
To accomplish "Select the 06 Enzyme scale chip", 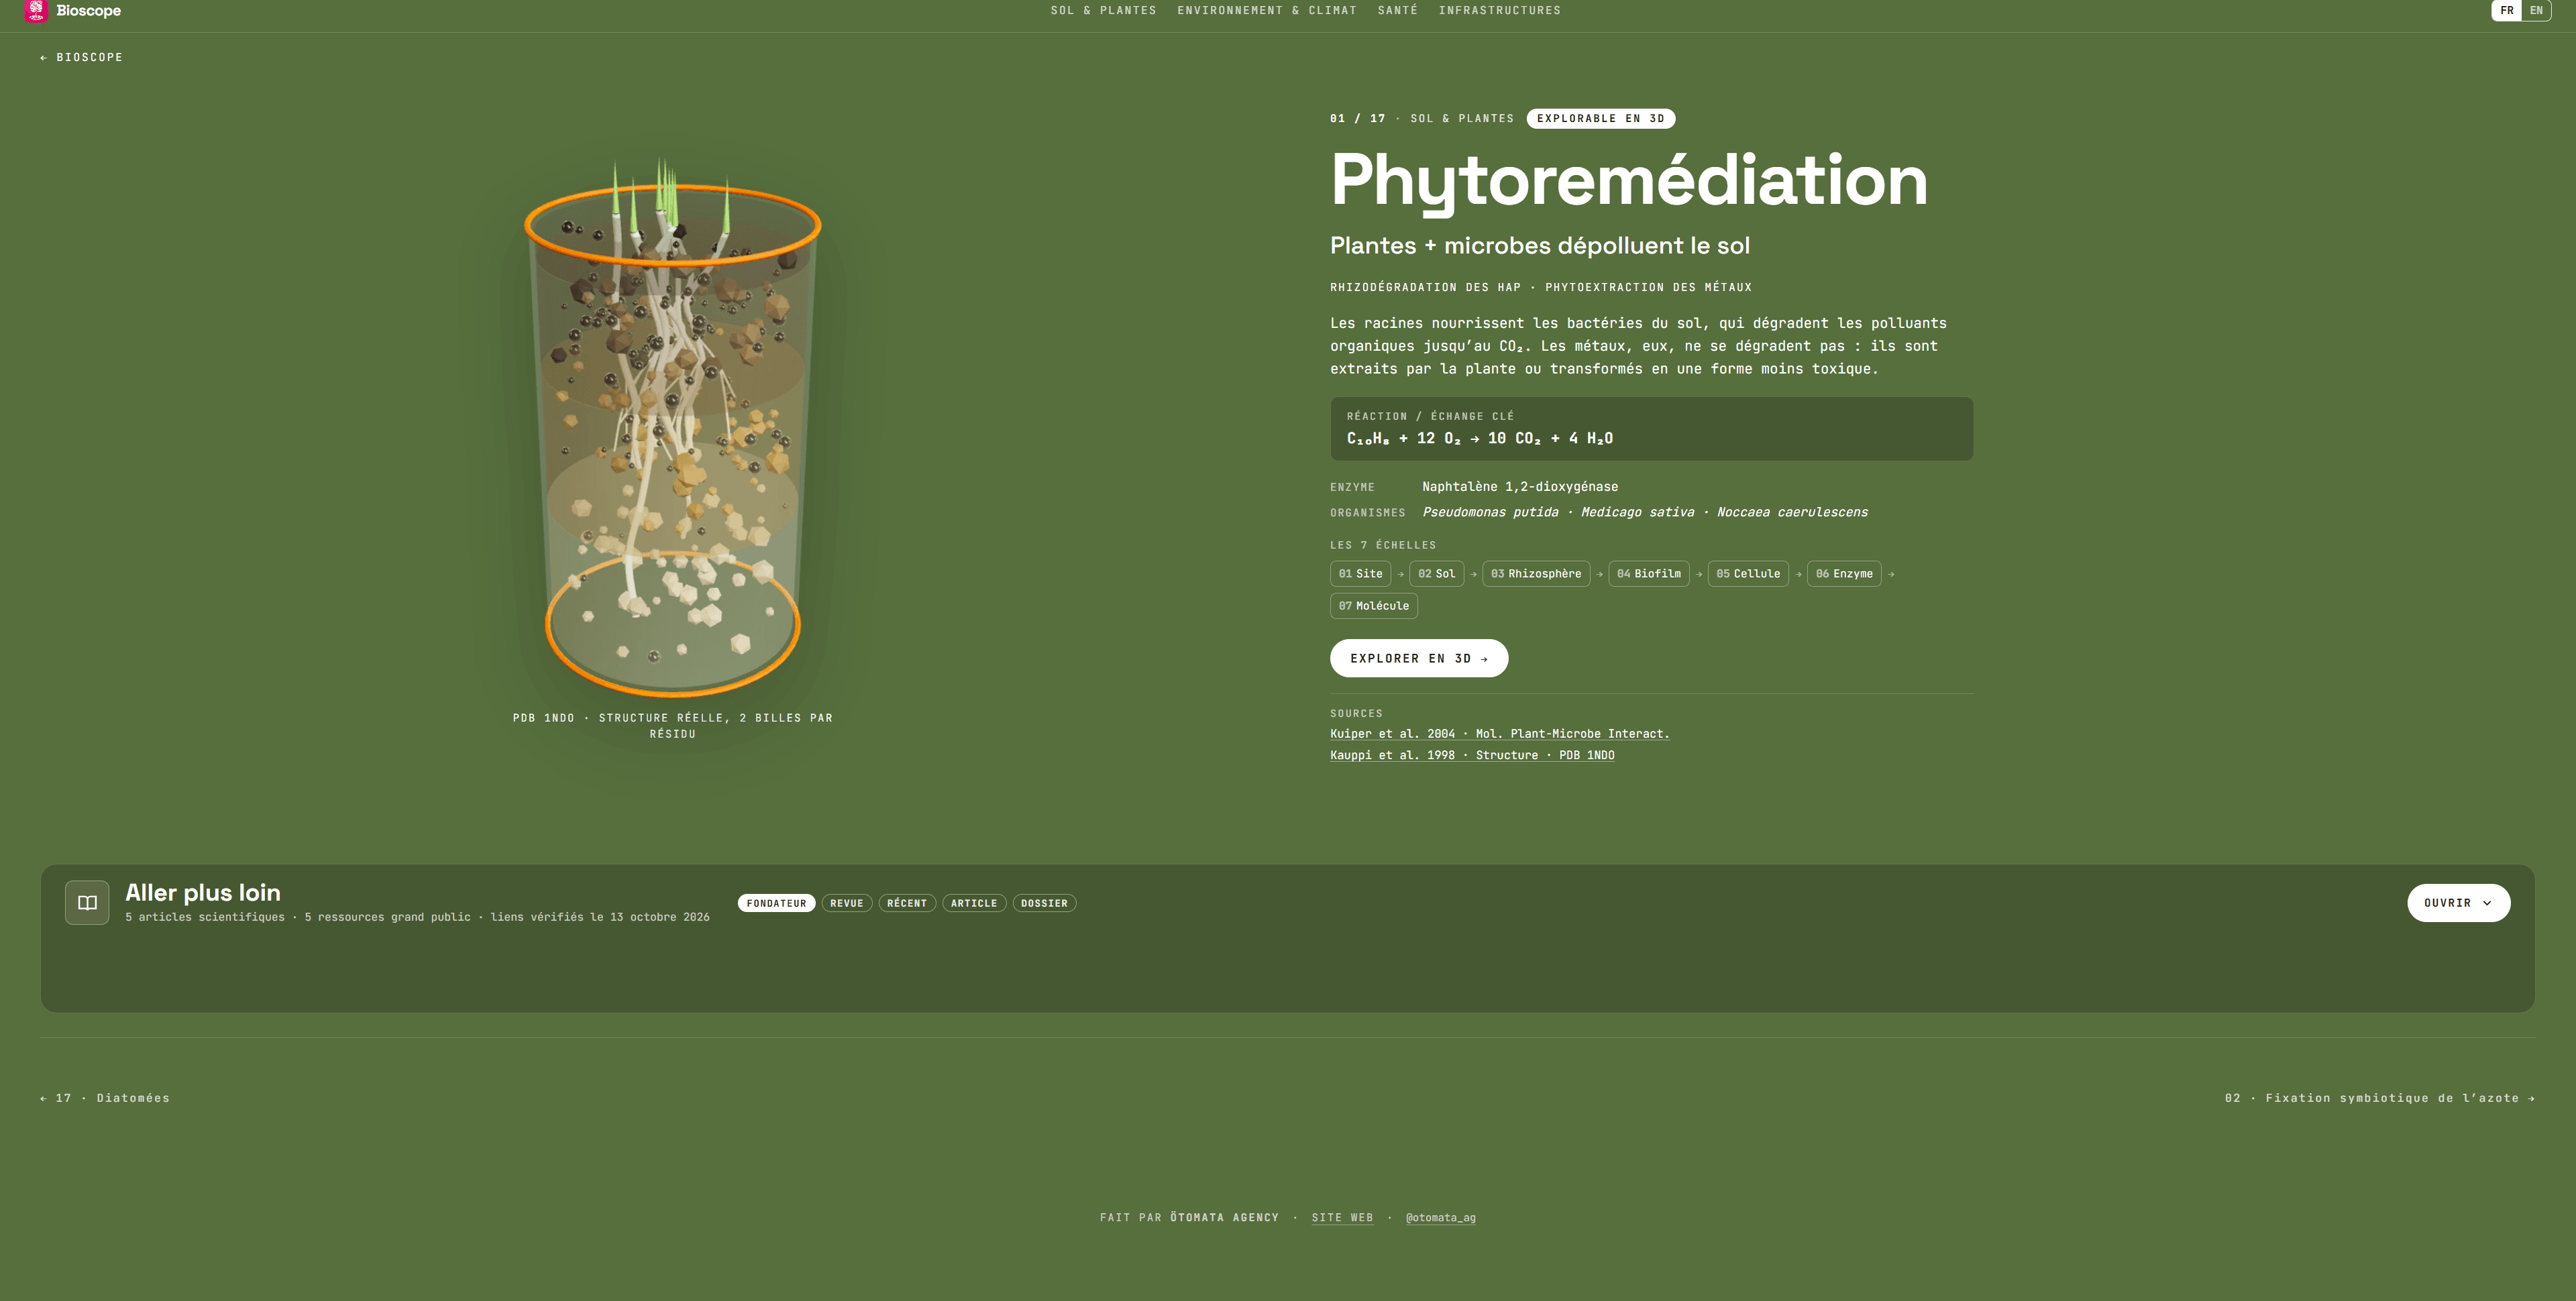I will click(1843, 574).
